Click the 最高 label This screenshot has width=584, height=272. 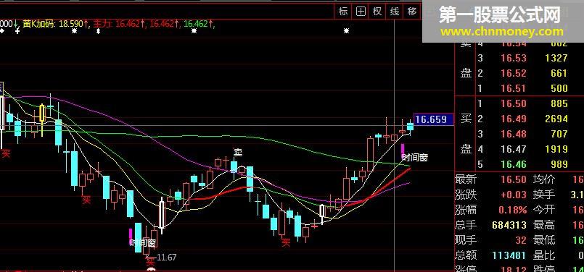pyautogui.click(x=544, y=225)
